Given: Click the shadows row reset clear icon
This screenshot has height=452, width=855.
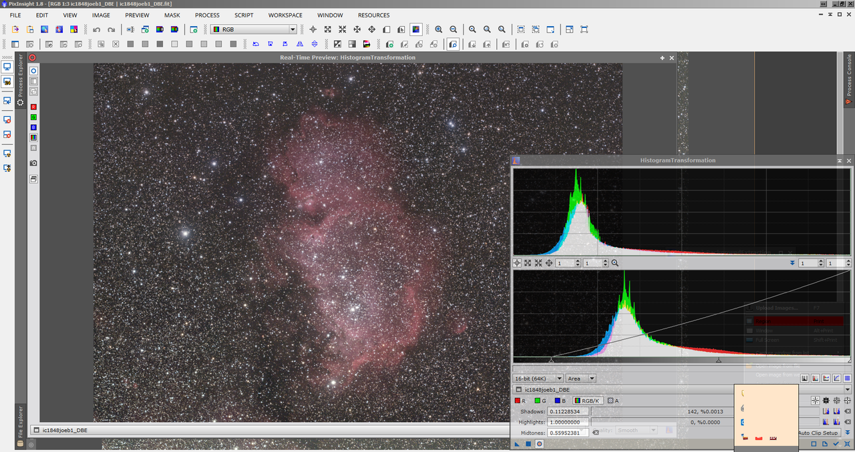Looking at the screenshot, I should click(848, 411).
